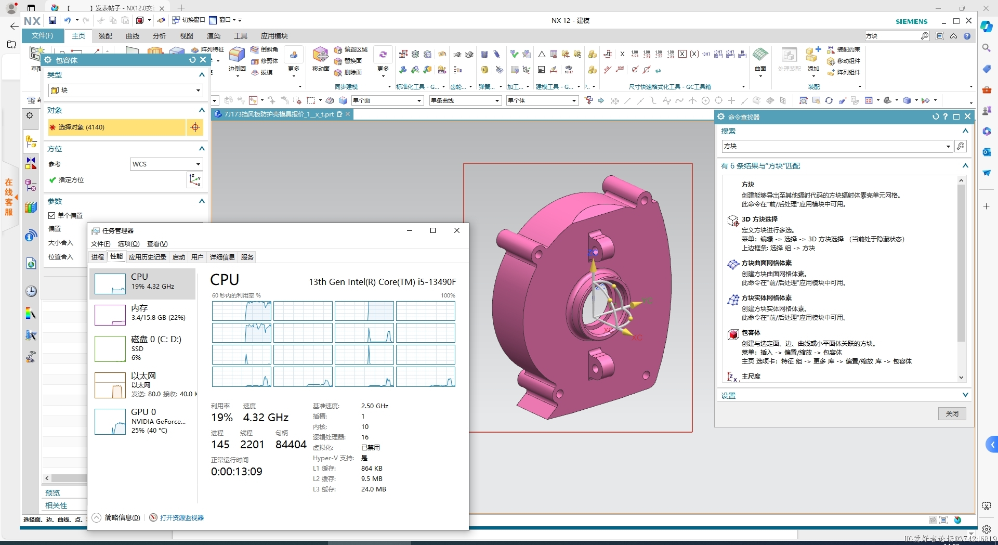The width and height of the screenshot is (998, 545).
Task: Open the 更多 dropdown next to 拔模
Action: pyautogui.click(x=294, y=61)
